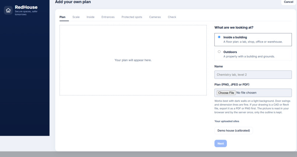This screenshot has height=157, width=297.
Task: Focus the Name input field
Action: (253, 74)
